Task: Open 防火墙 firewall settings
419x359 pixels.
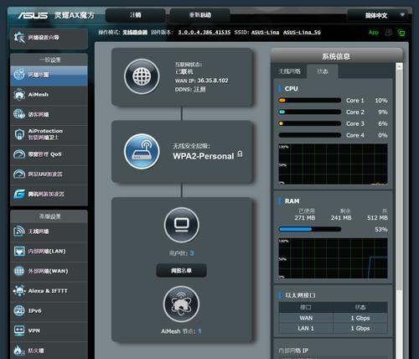Action: point(49,351)
